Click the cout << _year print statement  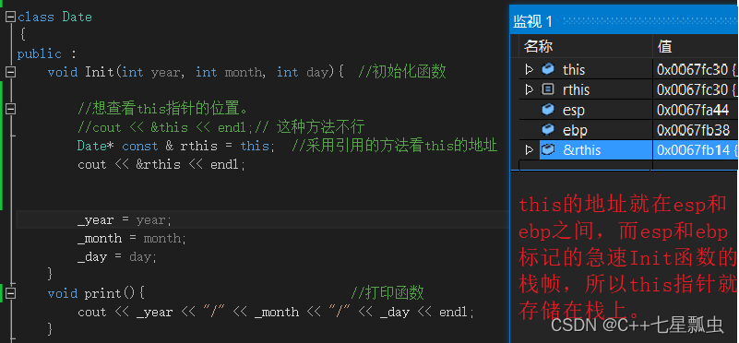tap(276, 313)
